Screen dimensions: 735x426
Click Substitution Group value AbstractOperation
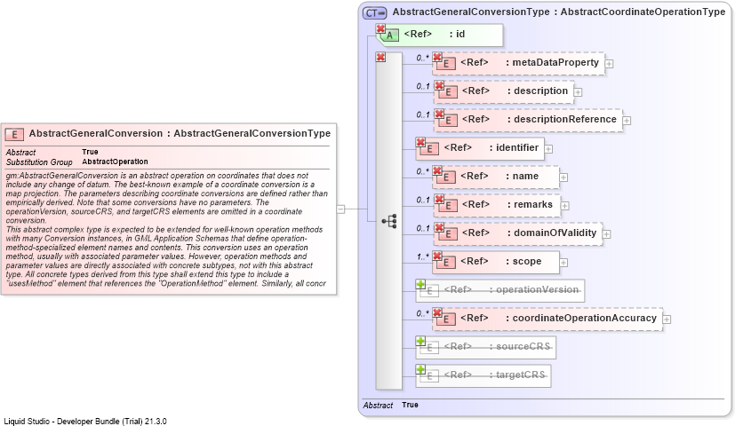115,162
